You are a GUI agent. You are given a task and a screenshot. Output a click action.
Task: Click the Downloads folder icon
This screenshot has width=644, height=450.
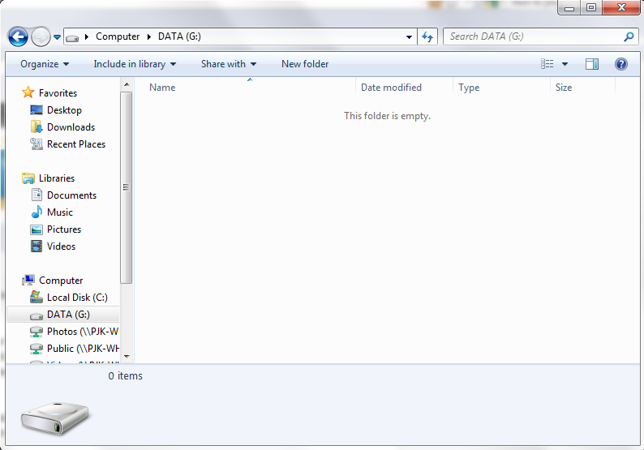tap(36, 126)
